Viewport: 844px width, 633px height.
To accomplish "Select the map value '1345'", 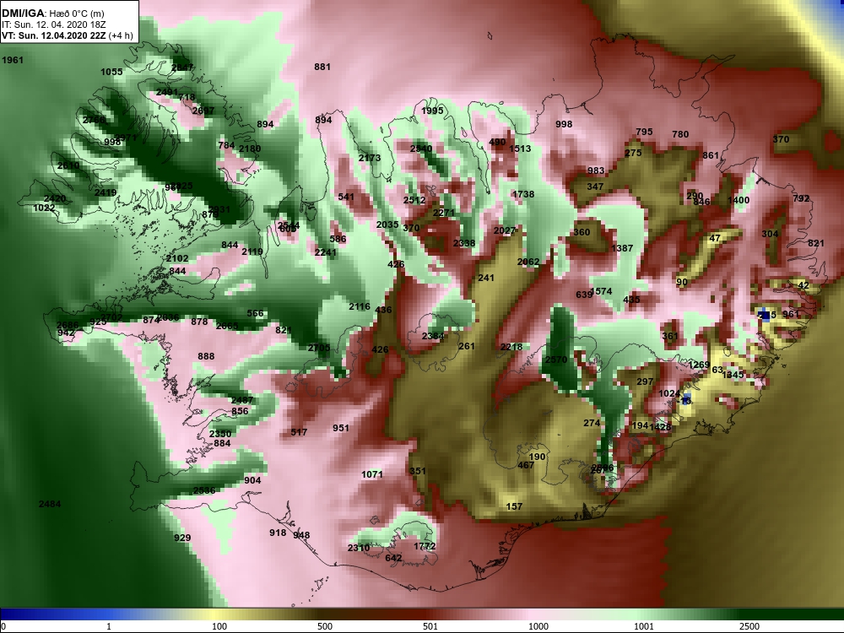I will (733, 375).
